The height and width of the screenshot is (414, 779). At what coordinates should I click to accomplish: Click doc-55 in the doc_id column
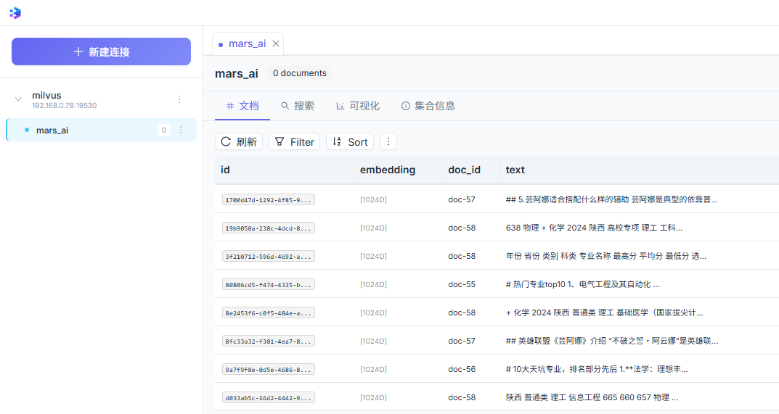pos(462,284)
